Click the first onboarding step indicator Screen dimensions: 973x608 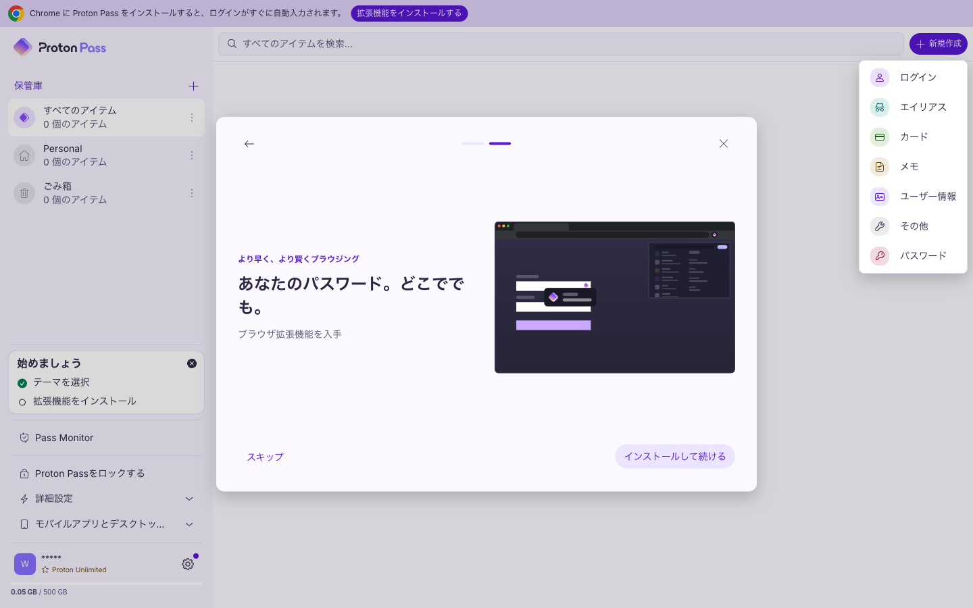tap(473, 144)
